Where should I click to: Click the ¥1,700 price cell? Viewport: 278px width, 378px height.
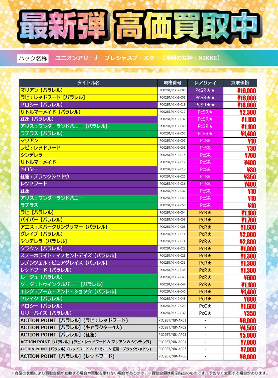point(240,220)
